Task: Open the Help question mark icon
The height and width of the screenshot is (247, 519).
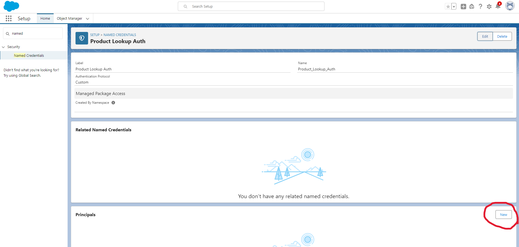Action: (x=480, y=6)
